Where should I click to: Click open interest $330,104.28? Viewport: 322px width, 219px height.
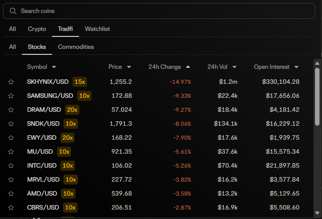(280, 82)
